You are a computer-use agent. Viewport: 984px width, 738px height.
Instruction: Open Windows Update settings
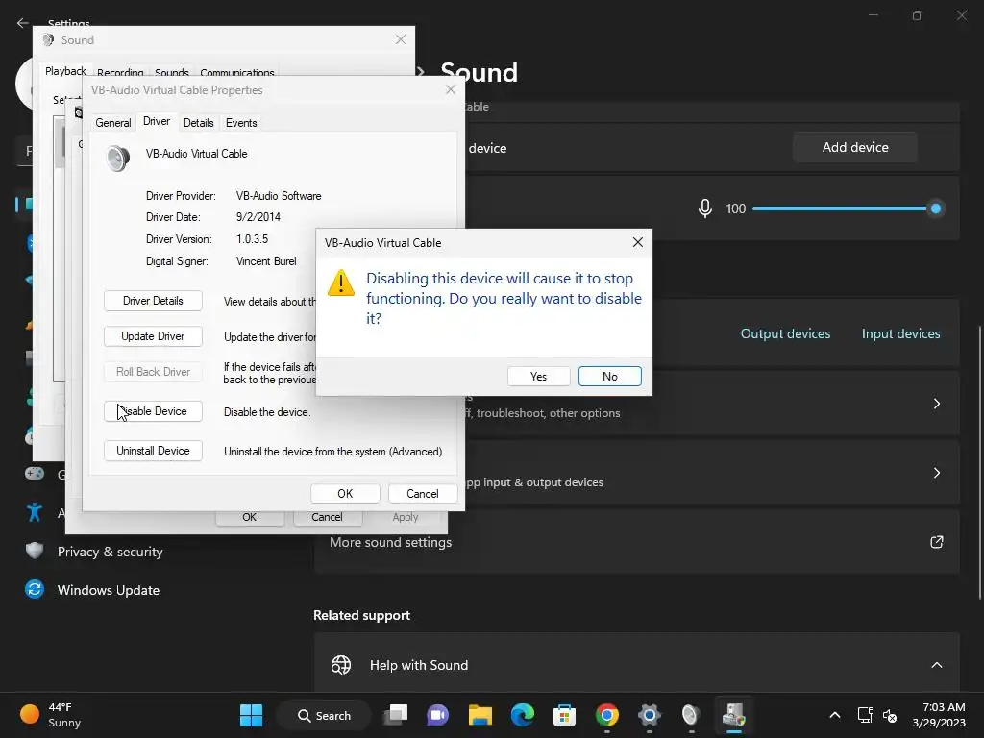tap(108, 590)
